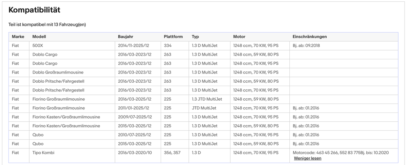This screenshot has height=165, width=407.
Task: Click the 'Baujahr' column header
Action: pyautogui.click(x=126, y=37)
